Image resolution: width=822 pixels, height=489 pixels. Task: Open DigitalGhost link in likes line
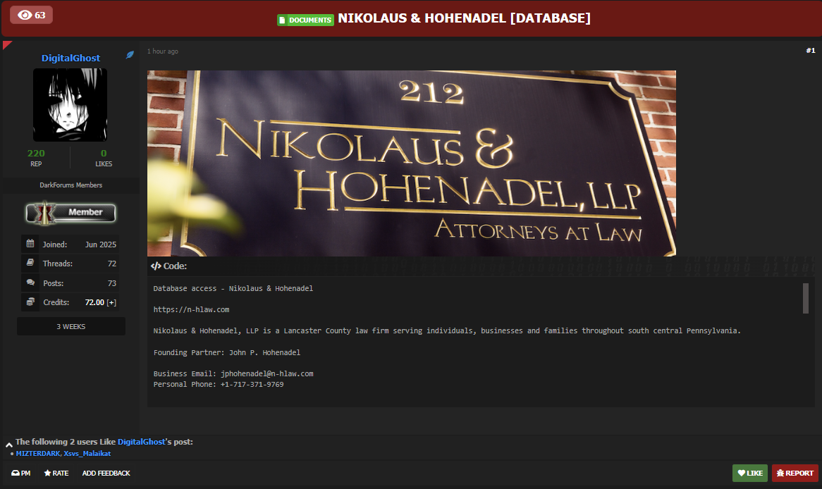[142, 442]
